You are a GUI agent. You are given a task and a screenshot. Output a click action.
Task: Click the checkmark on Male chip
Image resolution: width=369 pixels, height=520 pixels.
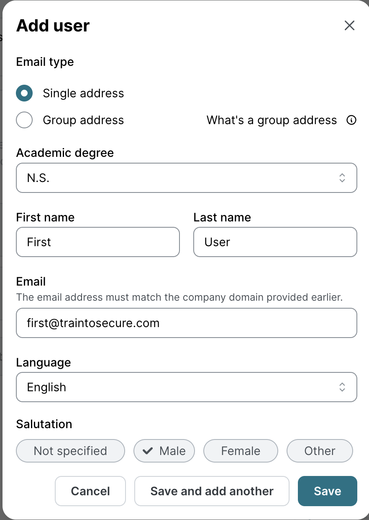tap(147, 451)
